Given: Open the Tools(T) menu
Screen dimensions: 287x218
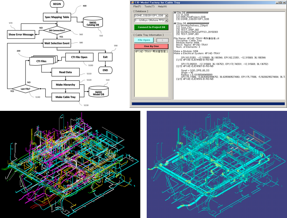Looking at the screenshot, I should 149,6.
